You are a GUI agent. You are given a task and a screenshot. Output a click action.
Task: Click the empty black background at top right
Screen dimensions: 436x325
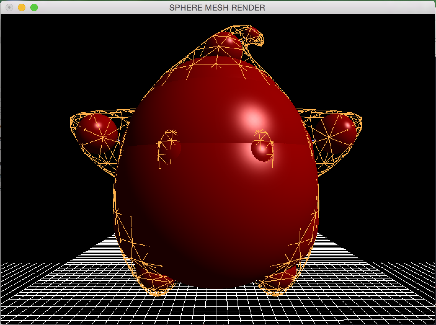(x=388, y=47)
